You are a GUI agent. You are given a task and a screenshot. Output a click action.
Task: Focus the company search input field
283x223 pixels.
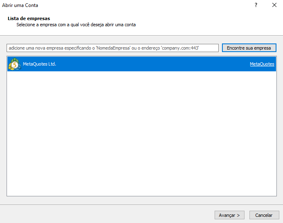pos(113,48)
